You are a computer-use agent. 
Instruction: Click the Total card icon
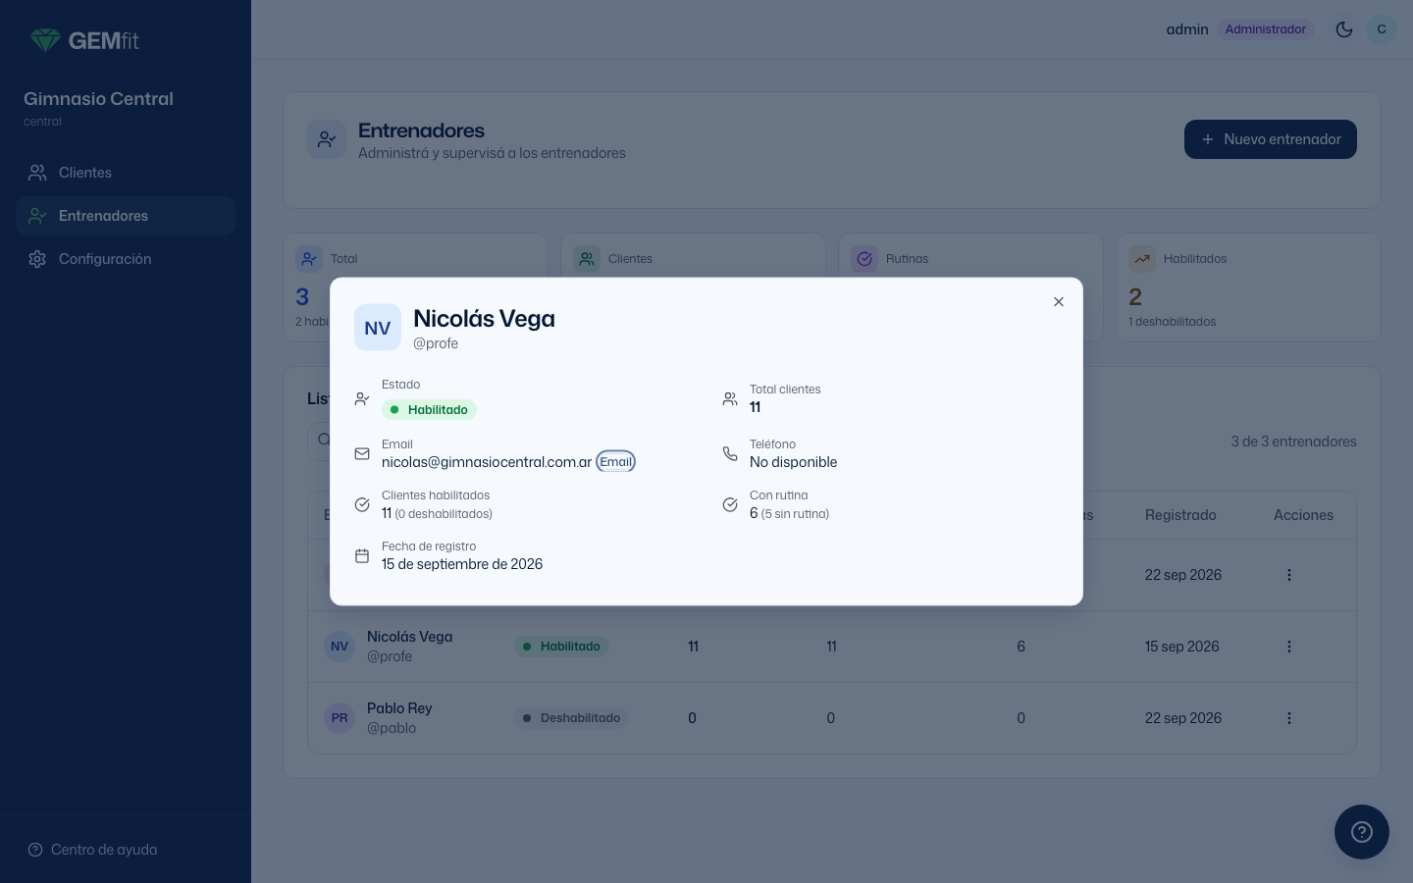(x=309, y=259)
